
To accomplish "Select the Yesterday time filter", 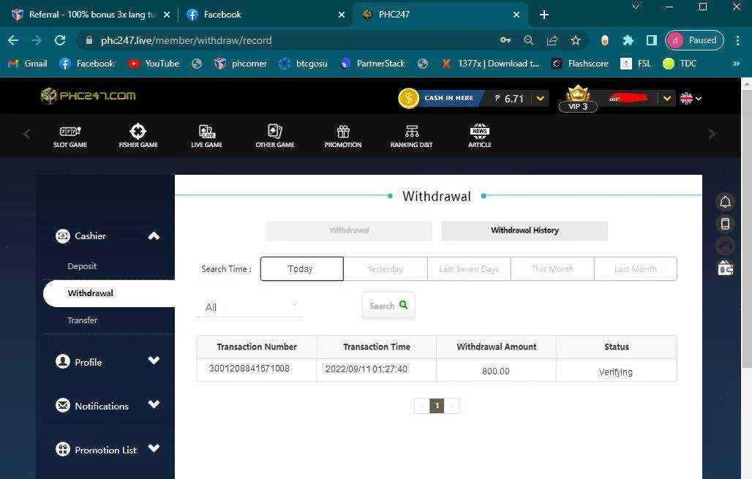I will pos(385,269).
